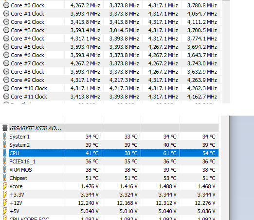Click the clock icon beside Core #6 Clock
254x220 pixels.
6,55
